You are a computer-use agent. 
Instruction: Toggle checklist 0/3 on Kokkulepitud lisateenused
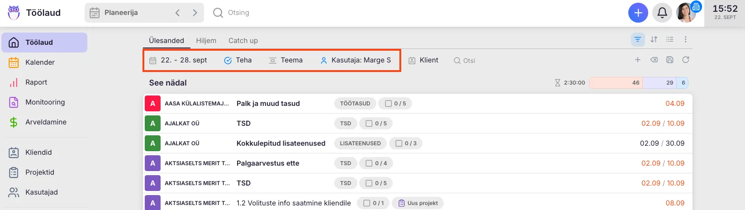click(406, 143)
